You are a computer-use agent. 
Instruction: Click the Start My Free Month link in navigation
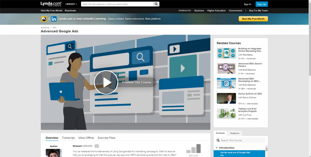coord(52,11)
